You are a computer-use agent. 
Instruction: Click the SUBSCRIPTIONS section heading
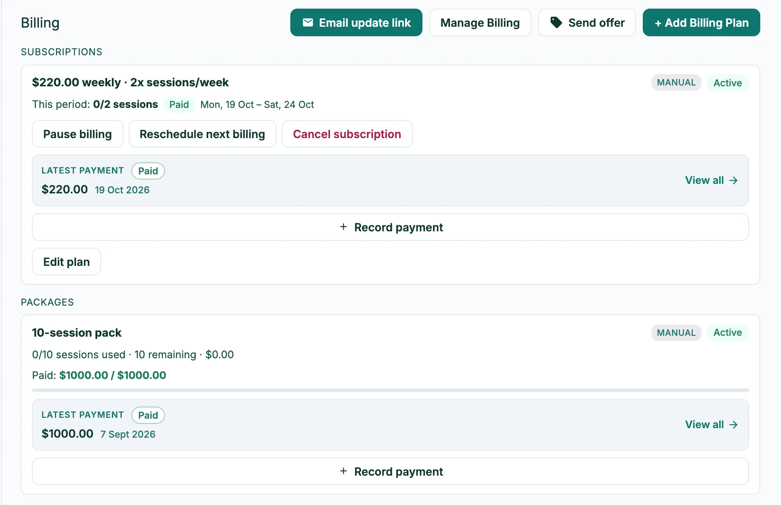(x=62, y=52)
